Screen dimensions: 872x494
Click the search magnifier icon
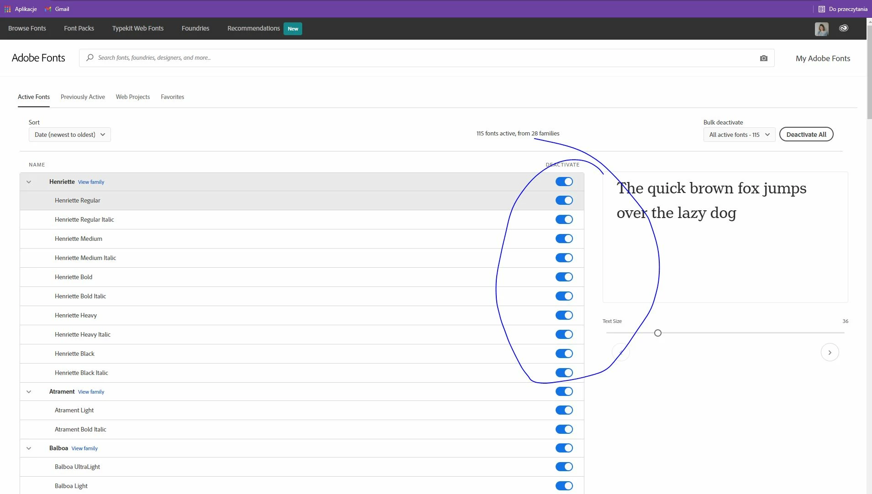[90, 57]
